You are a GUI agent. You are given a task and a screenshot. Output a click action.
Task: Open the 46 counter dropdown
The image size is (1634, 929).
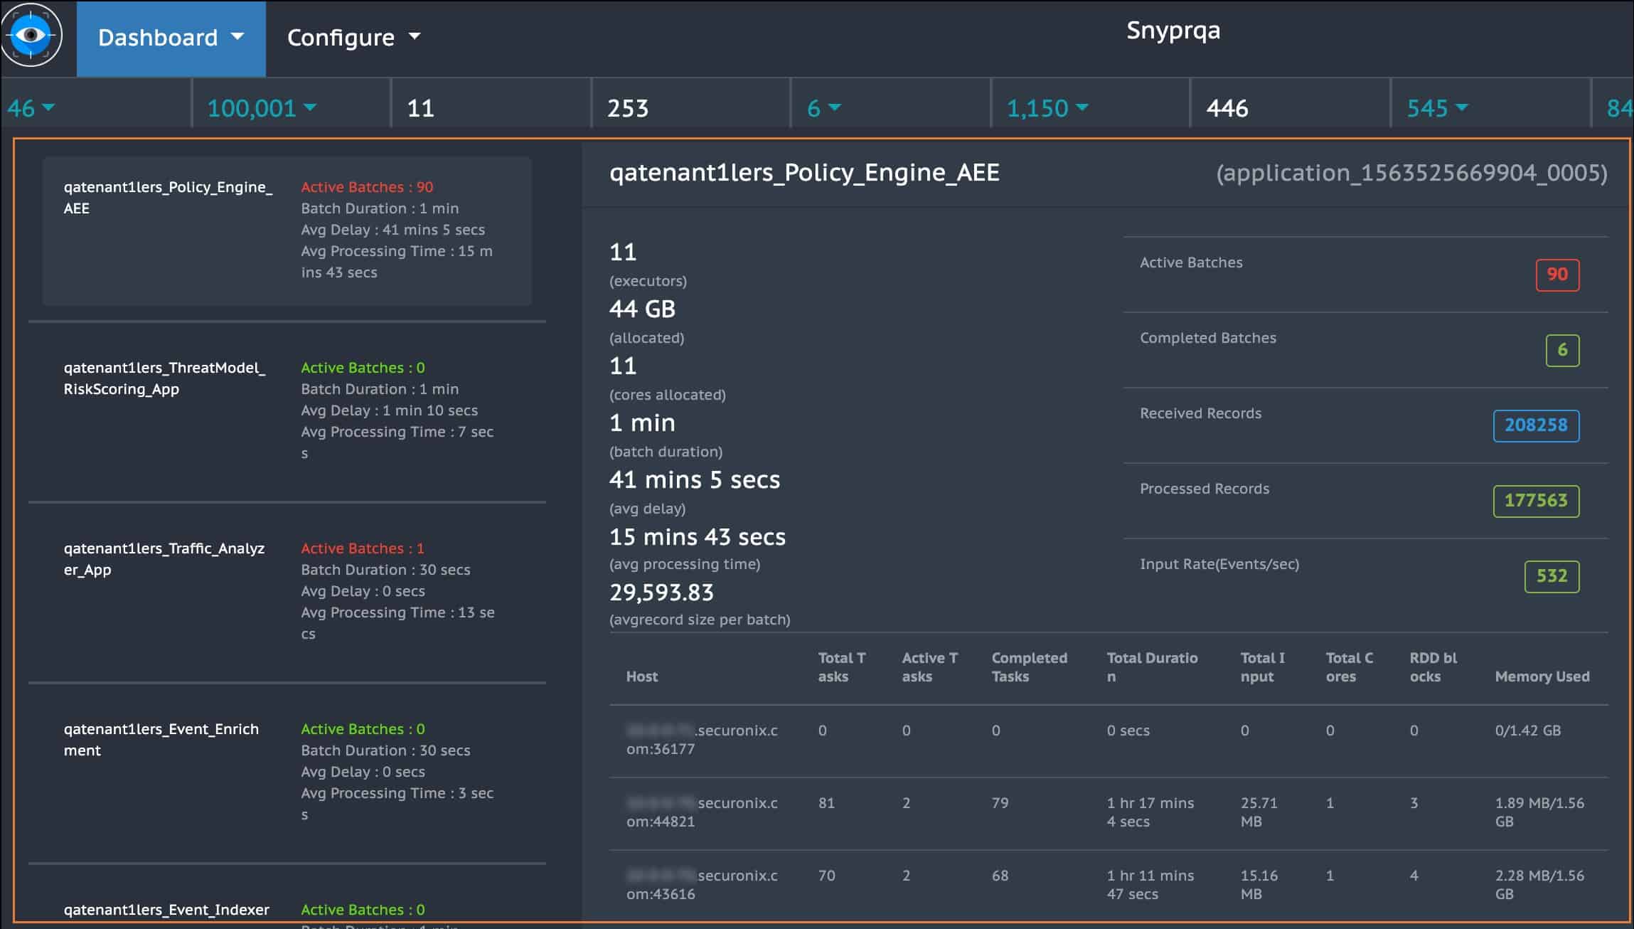[31, 108]
